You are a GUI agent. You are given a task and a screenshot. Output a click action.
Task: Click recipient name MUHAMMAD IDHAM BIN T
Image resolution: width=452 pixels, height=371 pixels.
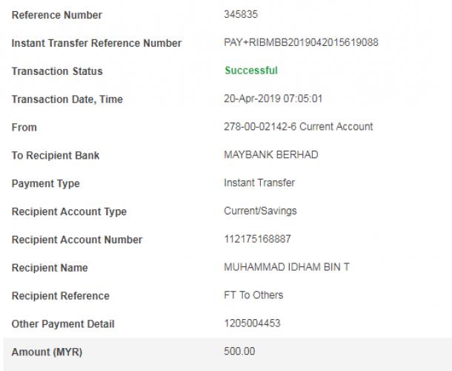pyautogui.click(x=287, y=267)
